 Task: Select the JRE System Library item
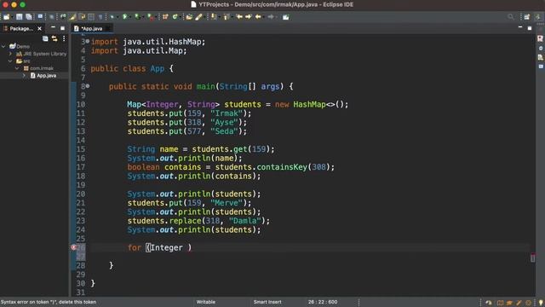tap(41, 54)
